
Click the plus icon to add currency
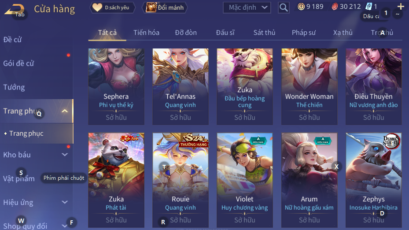tap(401, 6)
